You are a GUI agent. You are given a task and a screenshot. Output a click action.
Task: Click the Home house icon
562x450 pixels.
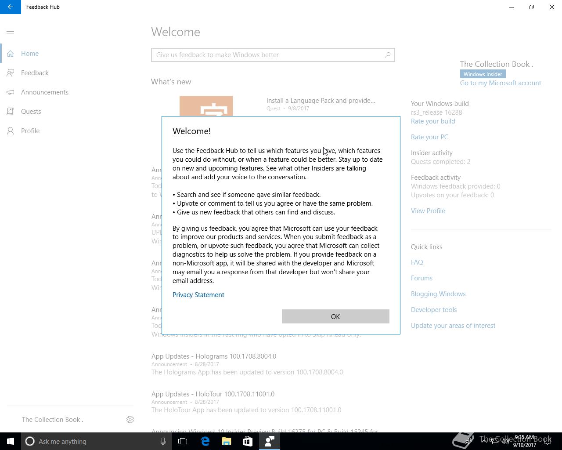pyautogui.click(x=11, y=54)
